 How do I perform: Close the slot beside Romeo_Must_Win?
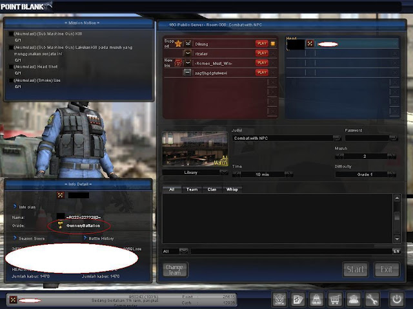click(x=273, y=63)
